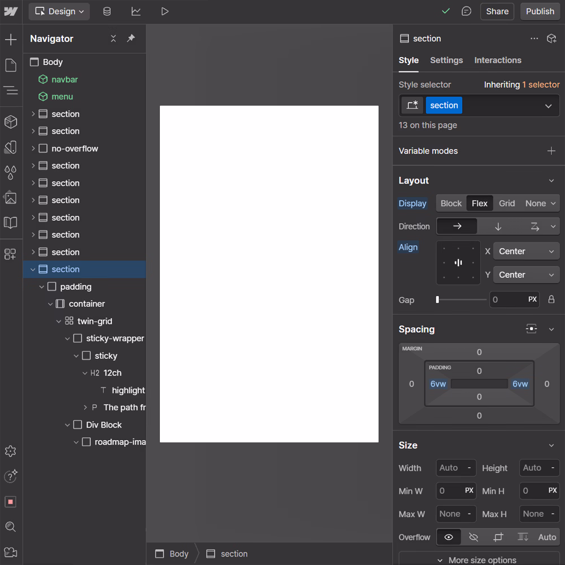
Task: Switch to the Settings tab
Action: pos(446,60)
